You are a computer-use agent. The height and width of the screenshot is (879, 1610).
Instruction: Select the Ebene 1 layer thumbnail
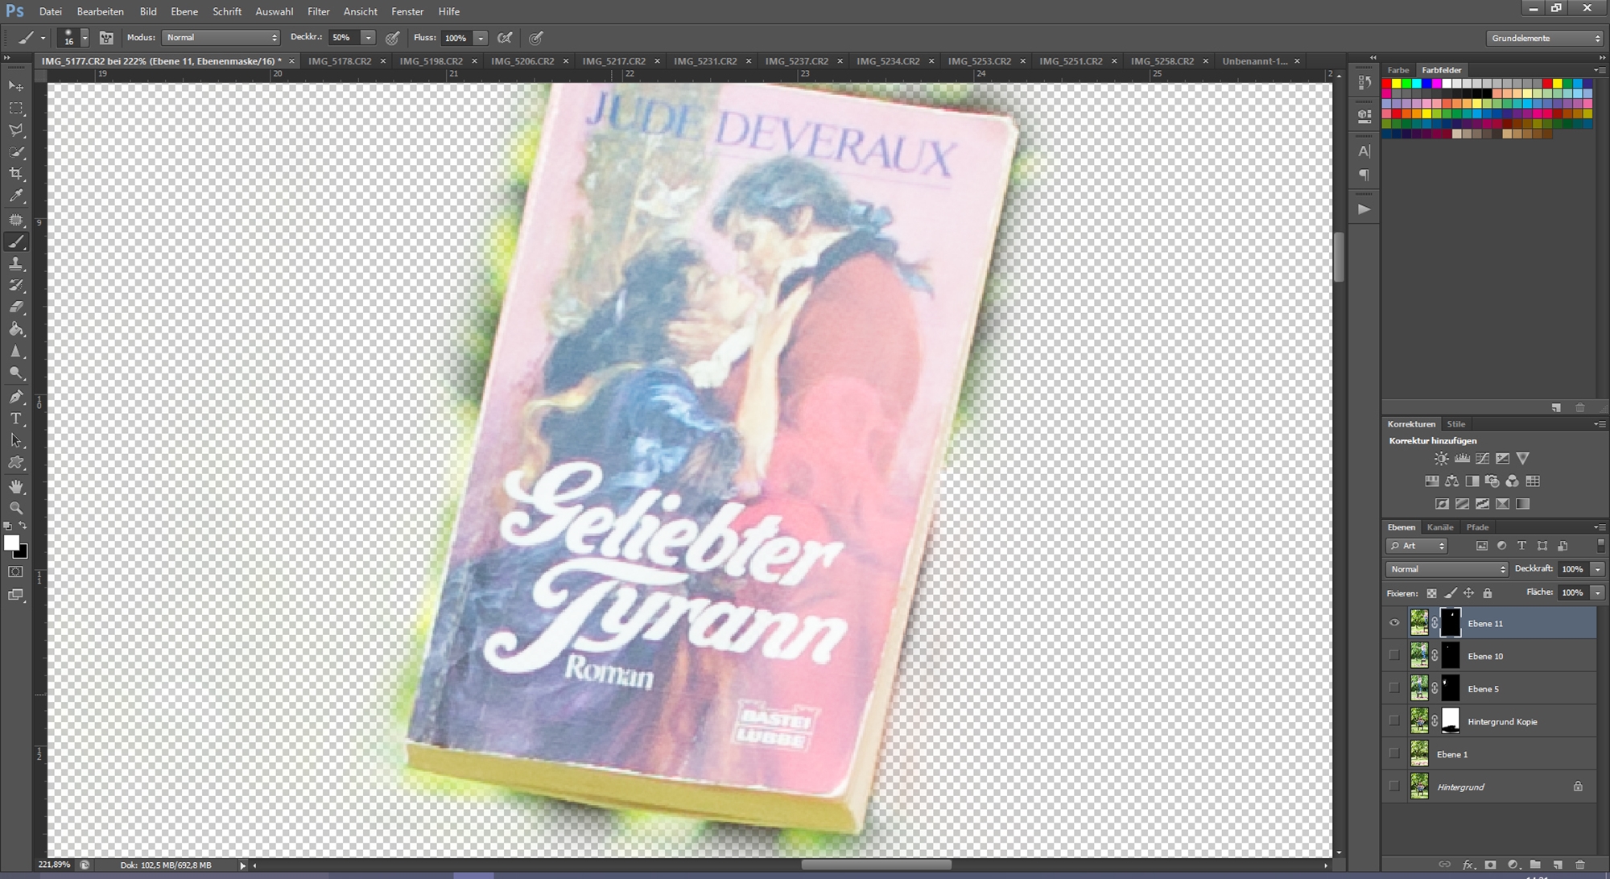click(x=1419, y=754)
